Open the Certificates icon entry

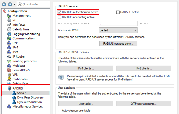pos(9,79)
